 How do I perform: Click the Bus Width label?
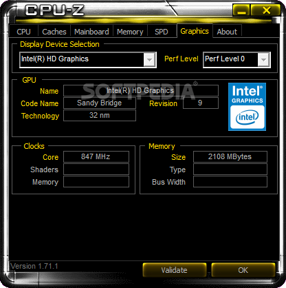point(168,182)
